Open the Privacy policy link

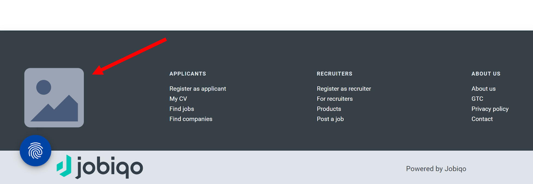point(490,109)
